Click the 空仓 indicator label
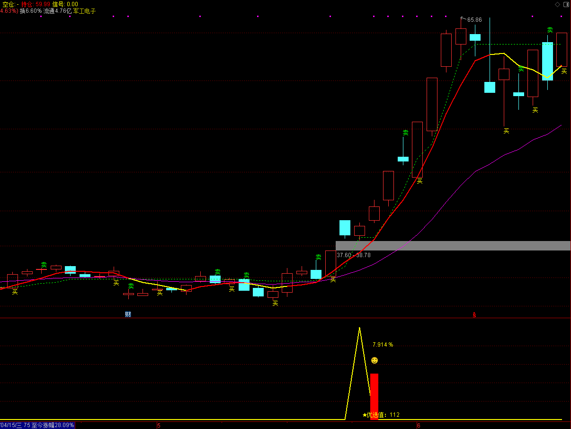This screenshot has height=429, width=571. [x=9, y=4]
